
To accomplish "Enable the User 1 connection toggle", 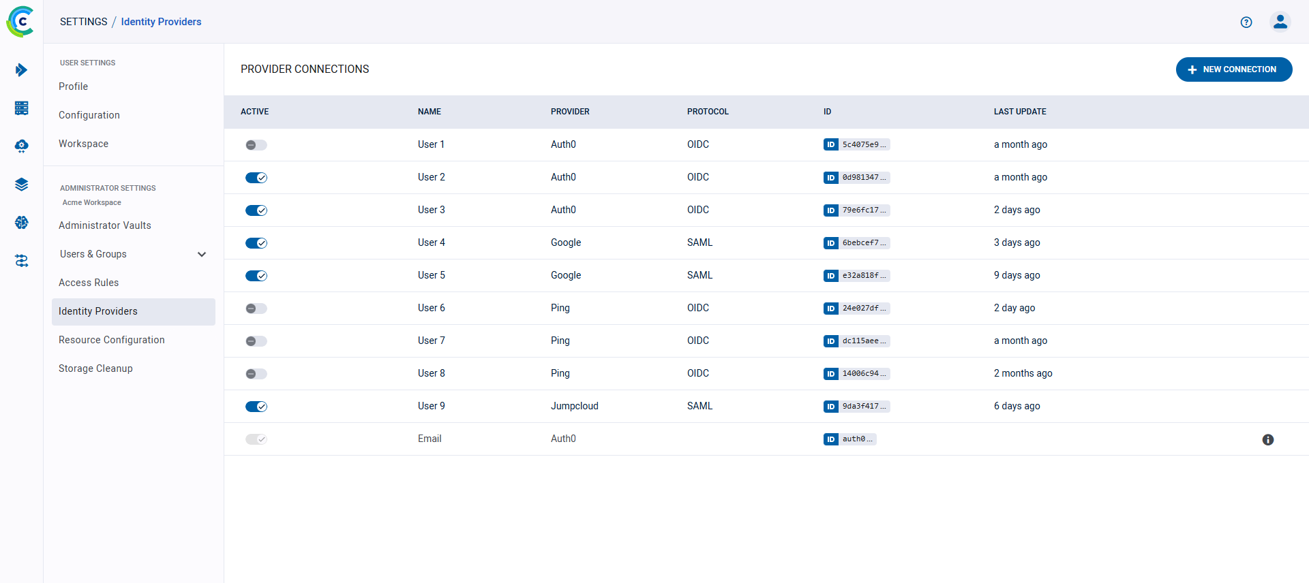I will tap(256, 145).
